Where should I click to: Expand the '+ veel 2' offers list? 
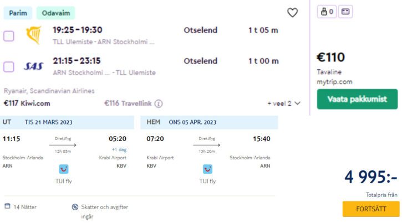coord(284,103)
